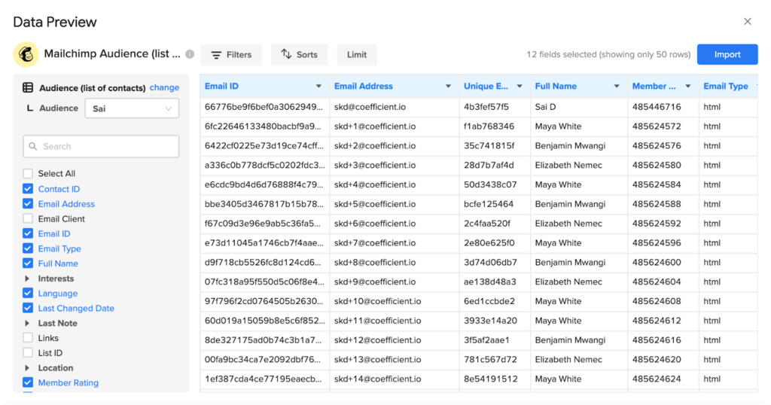
Task: Open Full Name column dropdown arrow
Action: (x=617, y=87)
